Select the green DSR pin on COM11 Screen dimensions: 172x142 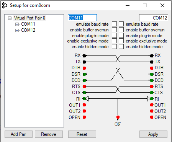pyautogui.click(x=84, y=74)
